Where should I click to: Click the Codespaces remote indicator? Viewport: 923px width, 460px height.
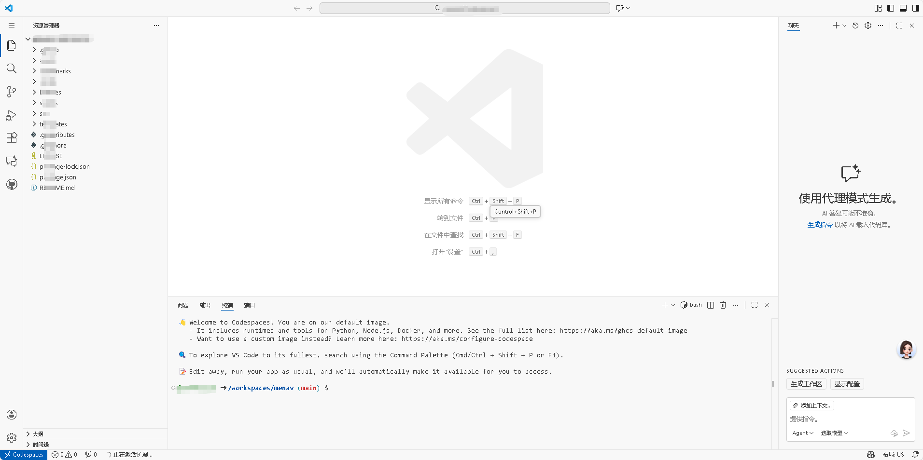click(24, 455)
